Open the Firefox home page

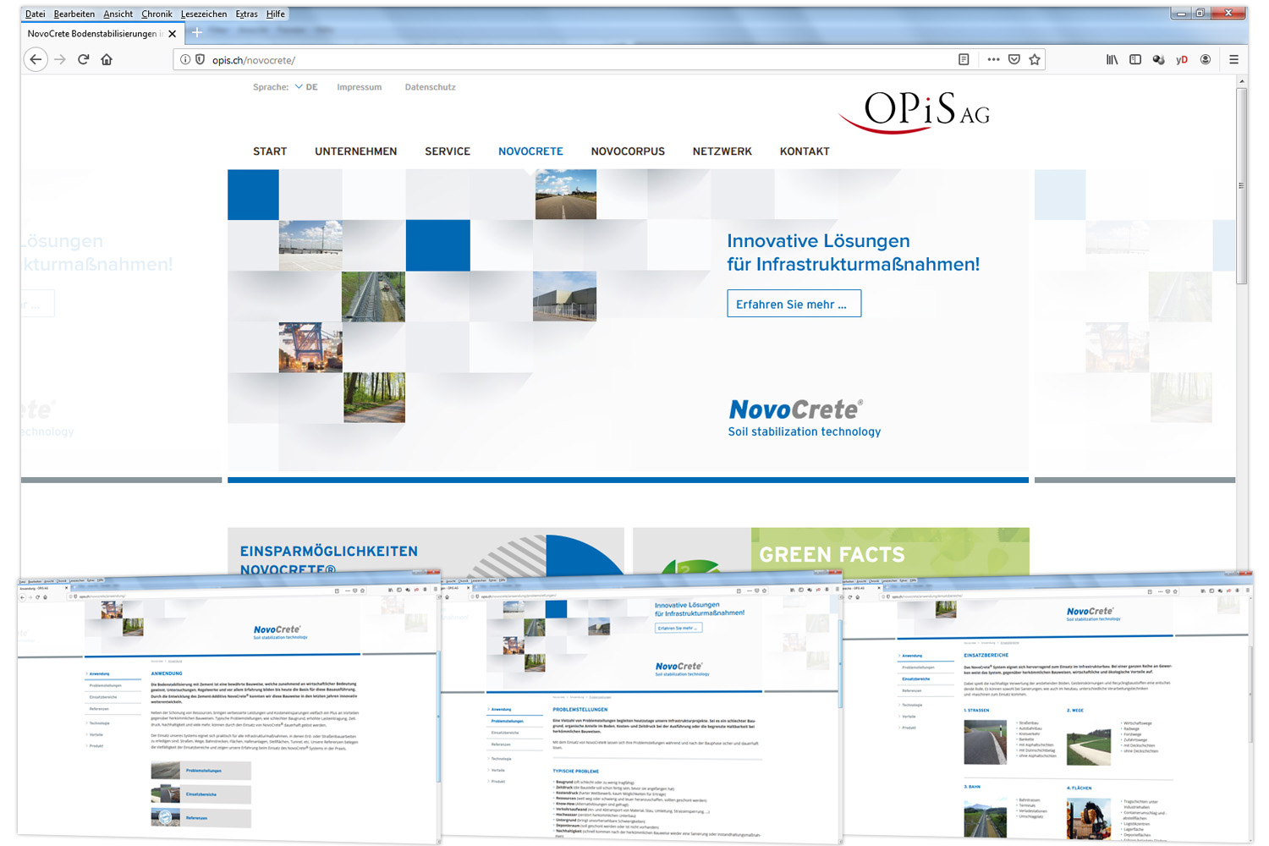[107, 59]
